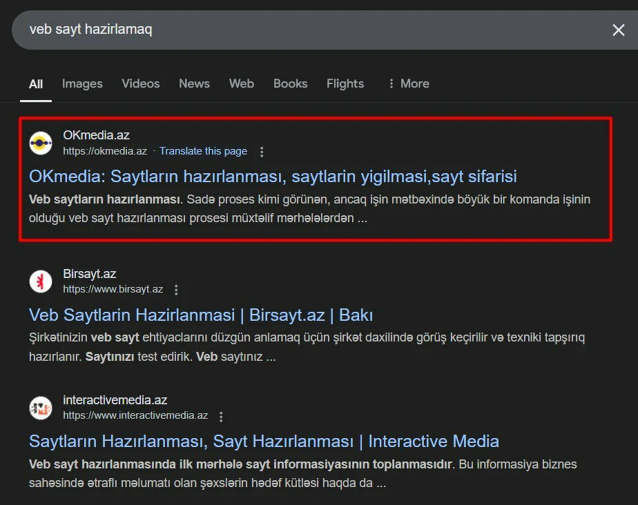Go to the Books tab
This screenshot has height=505, width=638.
click(290, 83)
